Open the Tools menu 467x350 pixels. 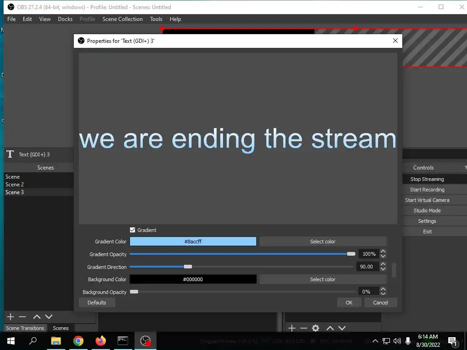[x=156, y=19]
